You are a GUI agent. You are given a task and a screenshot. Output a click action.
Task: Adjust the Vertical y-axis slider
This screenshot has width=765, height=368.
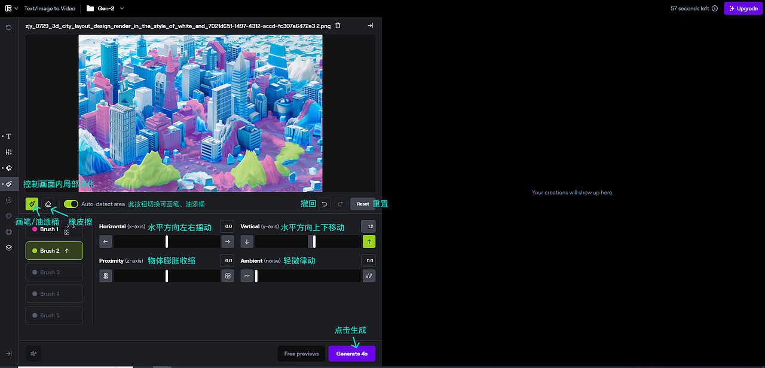[x=308, y=241]
